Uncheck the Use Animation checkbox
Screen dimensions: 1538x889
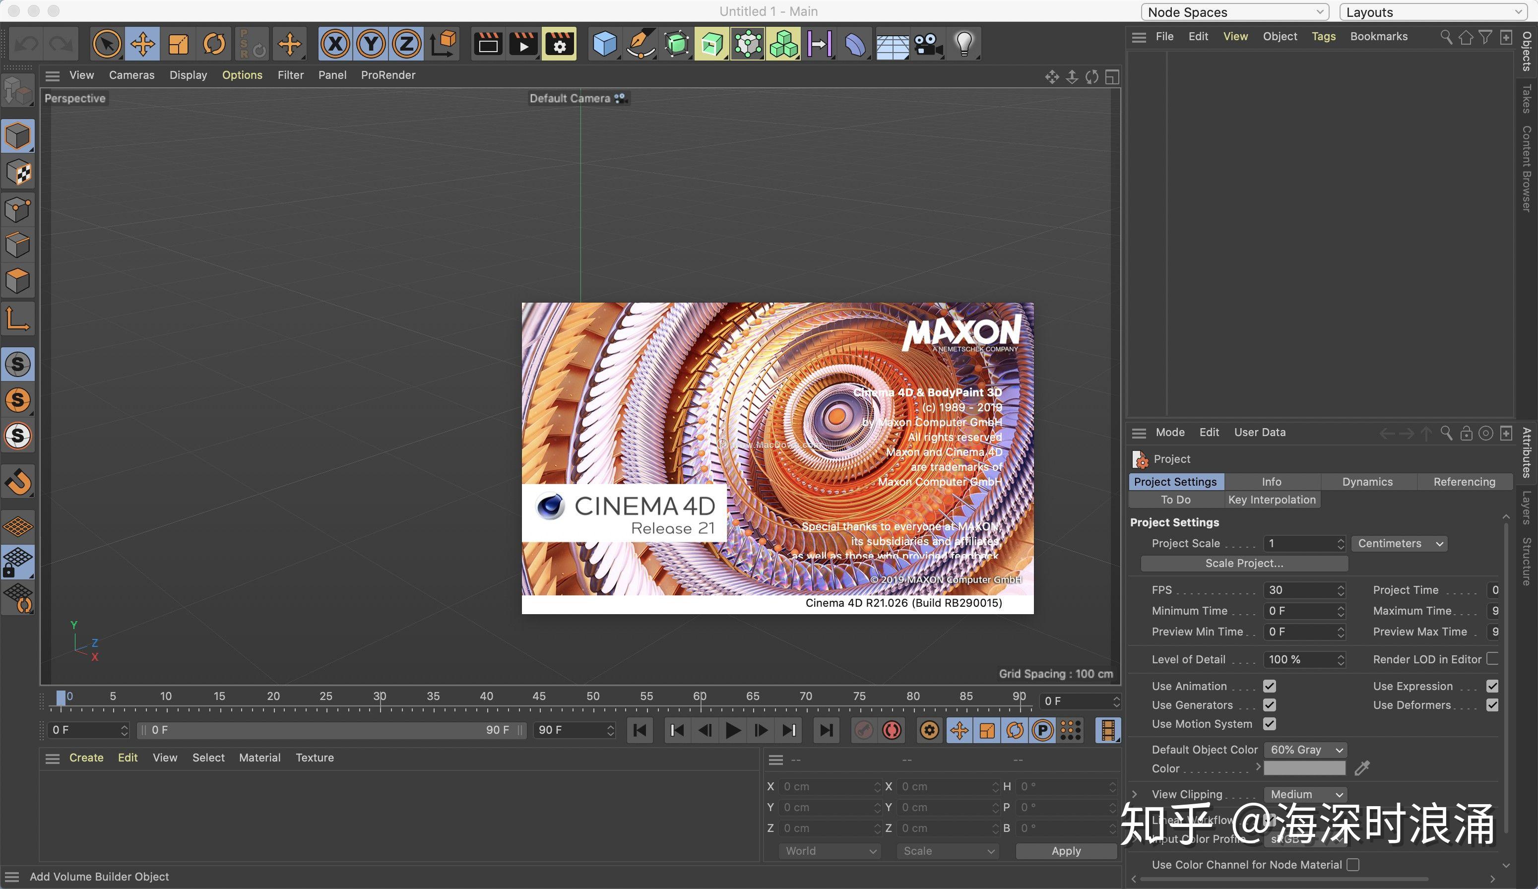(1270, 686)
